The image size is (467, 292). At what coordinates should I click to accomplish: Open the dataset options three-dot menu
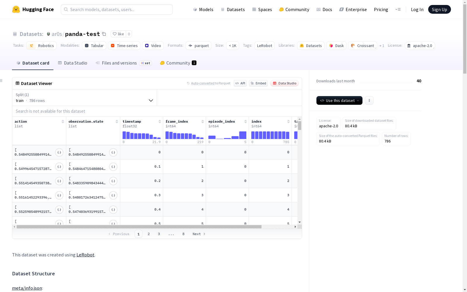[x=369, y=100]
